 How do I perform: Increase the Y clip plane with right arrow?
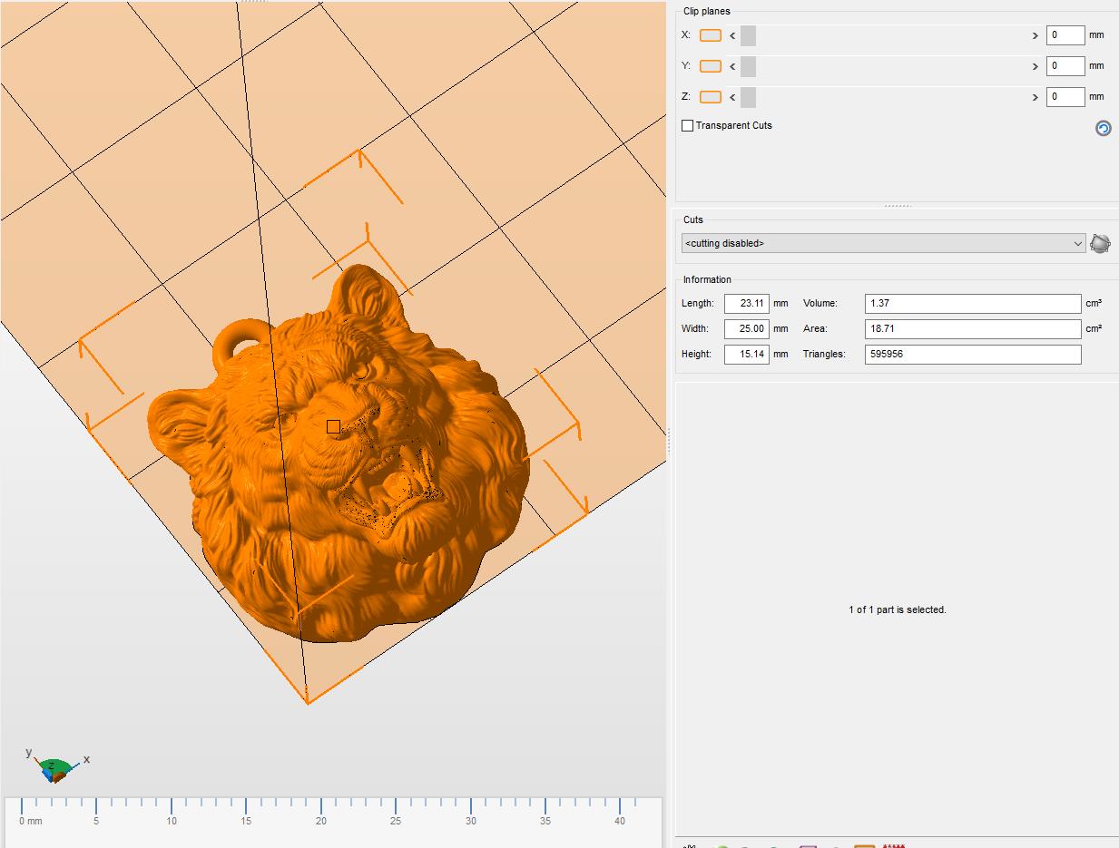click(x=1035, y=66)
